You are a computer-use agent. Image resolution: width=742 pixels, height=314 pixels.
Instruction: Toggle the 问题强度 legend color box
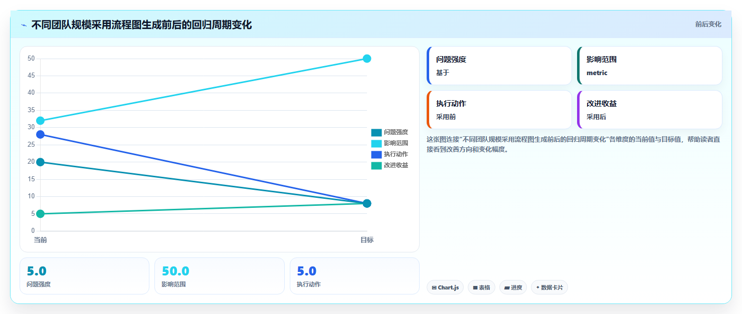coord(377,132)
